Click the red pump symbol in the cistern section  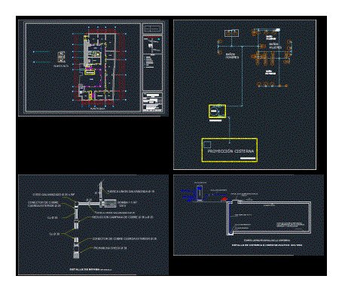coord(224,199)
